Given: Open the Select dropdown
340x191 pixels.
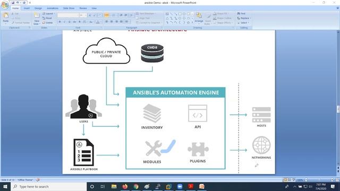Looking at the screenshot, I should click(243, 23).
